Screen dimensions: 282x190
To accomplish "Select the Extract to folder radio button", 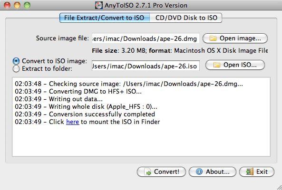I will (16, 68).
